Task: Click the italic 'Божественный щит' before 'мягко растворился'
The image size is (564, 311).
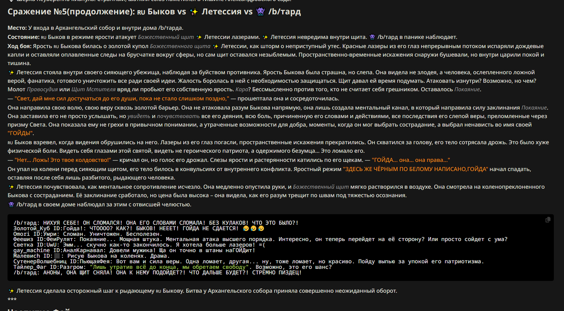Action: pyautogui.click(x=321, y=187)
